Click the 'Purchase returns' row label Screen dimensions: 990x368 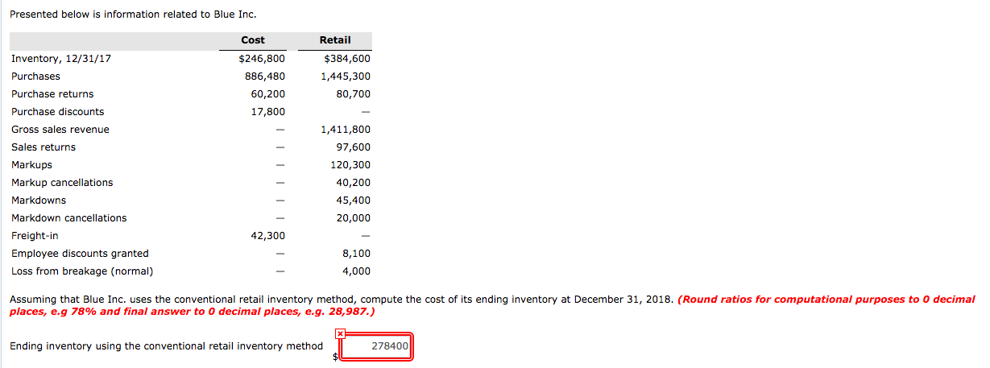(x=52, y=94)
